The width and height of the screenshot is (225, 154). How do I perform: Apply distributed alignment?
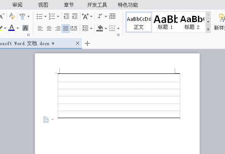[74, 28]
